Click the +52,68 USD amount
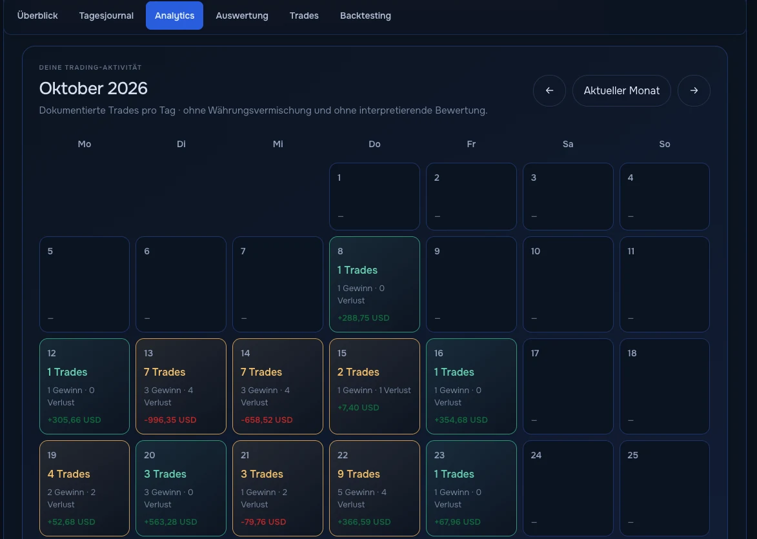Screen dimensions: 757x539 click(72, 522)
